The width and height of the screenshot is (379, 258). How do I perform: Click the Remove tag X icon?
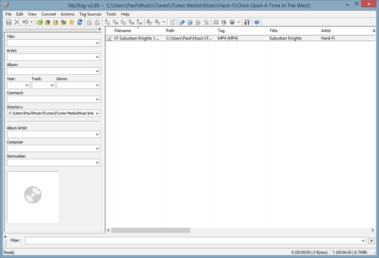(x=17, y=22)
